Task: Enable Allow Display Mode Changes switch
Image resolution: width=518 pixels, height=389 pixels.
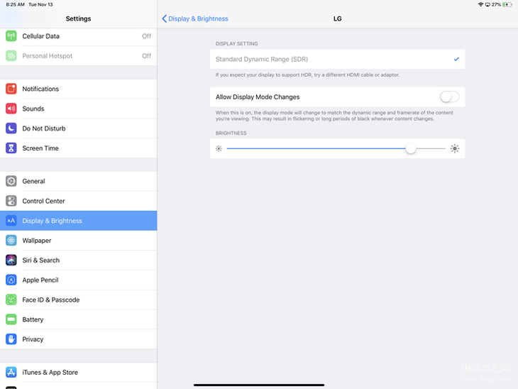Action: [448, 97]
